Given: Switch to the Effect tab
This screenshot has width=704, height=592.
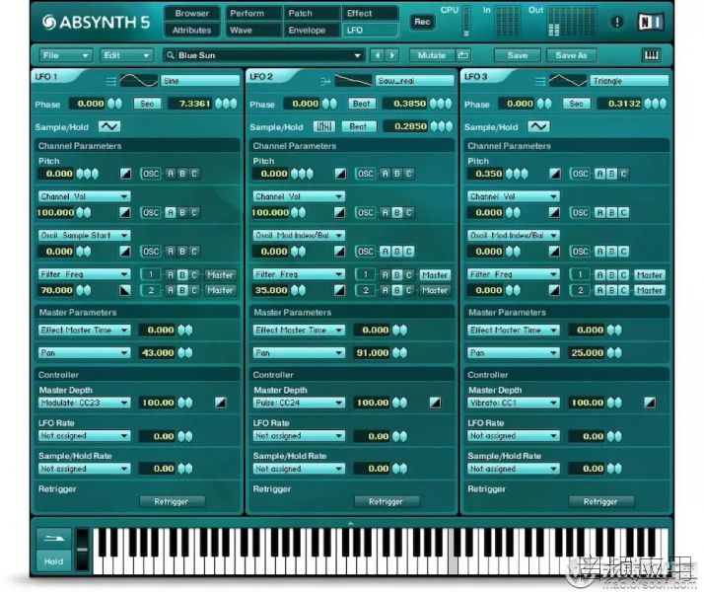Looking at the screenshot, I should click(370, 14).
